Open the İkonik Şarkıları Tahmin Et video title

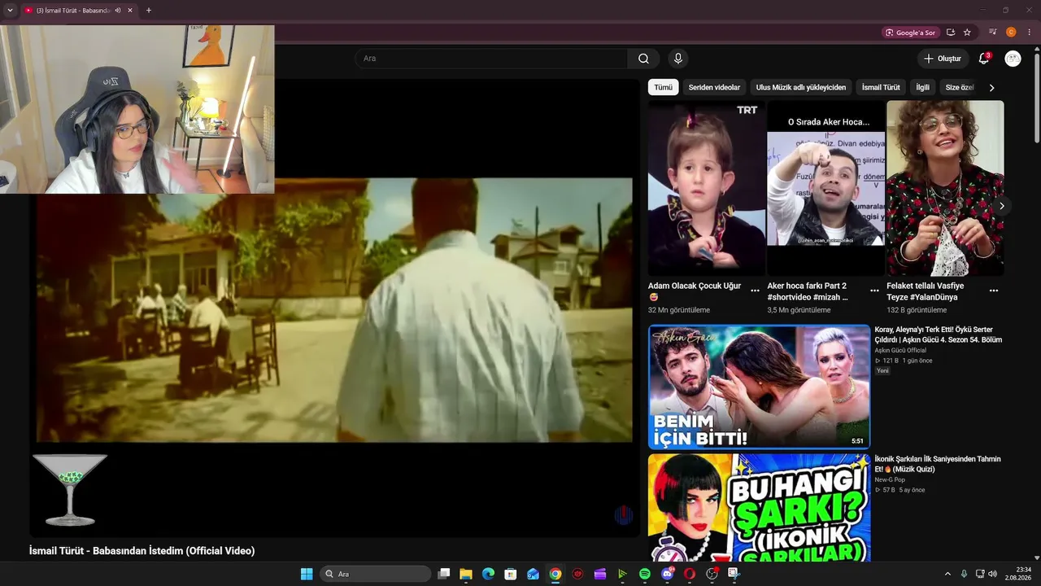938,464
